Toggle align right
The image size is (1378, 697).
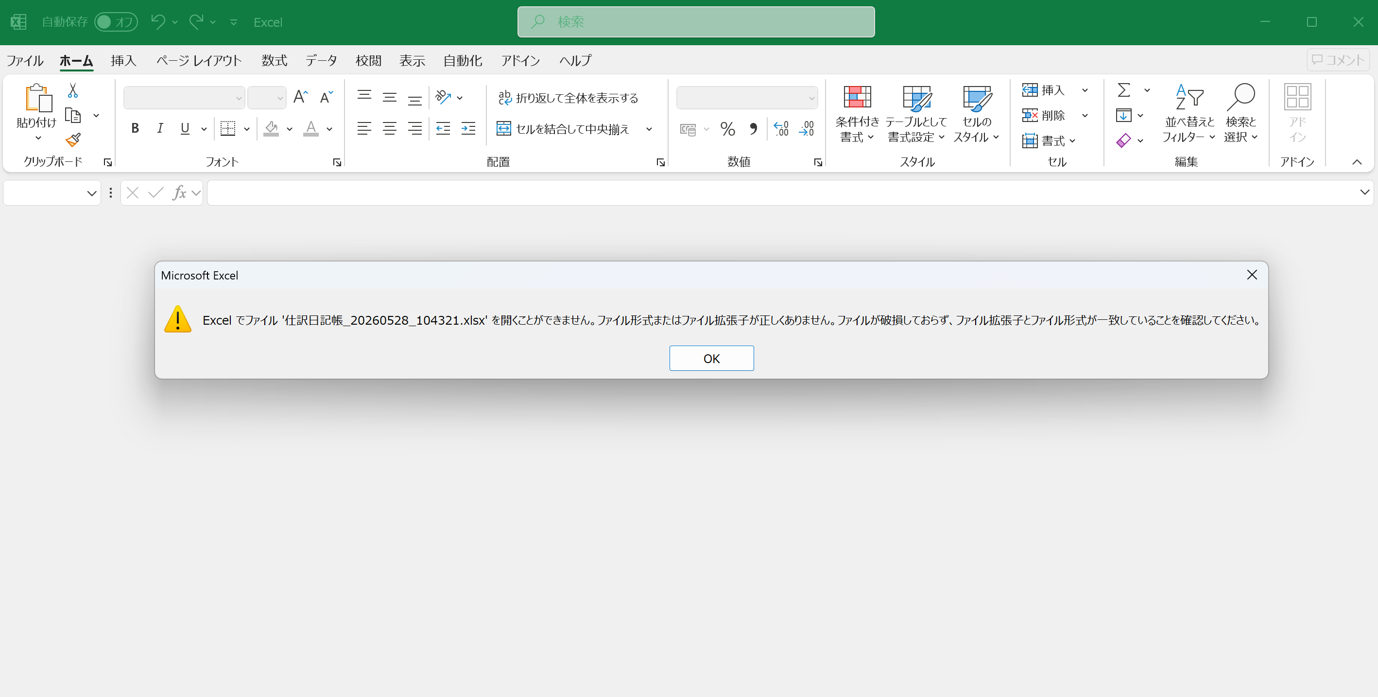tap(414, 128)
